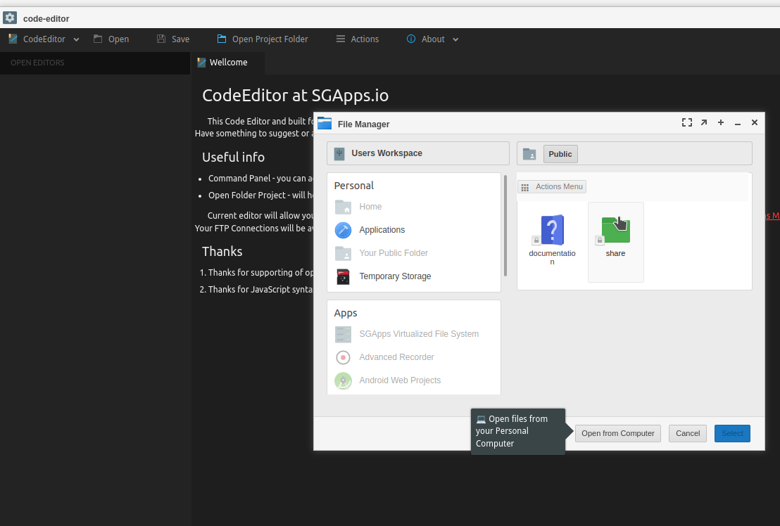
Task: Select the green share folder
Action: (x=616, y=241)
